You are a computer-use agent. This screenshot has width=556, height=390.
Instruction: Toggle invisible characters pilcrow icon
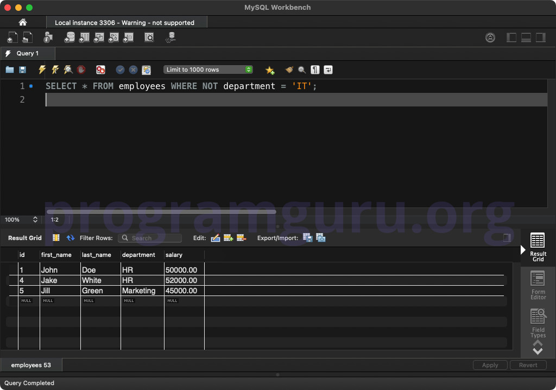(315, 70)
